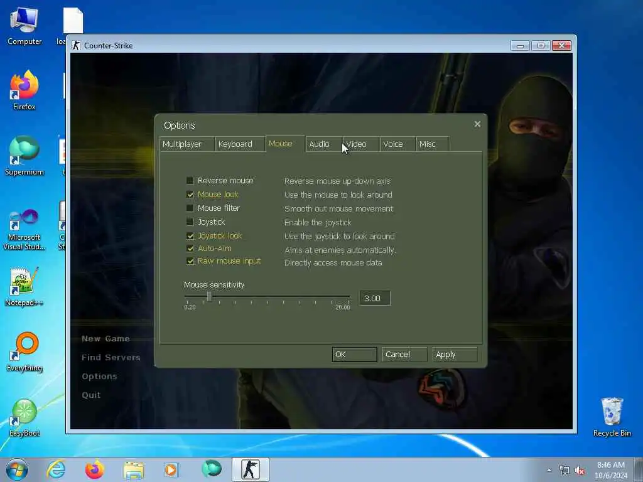The image size is (643, 482).
Task: Click the Counter-Strike window title text
Action: (x=108, y=45)
